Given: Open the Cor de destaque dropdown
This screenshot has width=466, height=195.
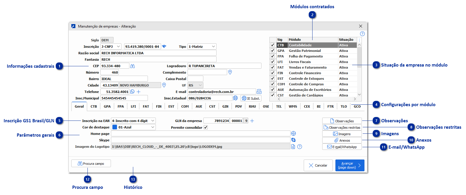Looking at the screenshot, I should pyautogui.click(x=133, y=127).
